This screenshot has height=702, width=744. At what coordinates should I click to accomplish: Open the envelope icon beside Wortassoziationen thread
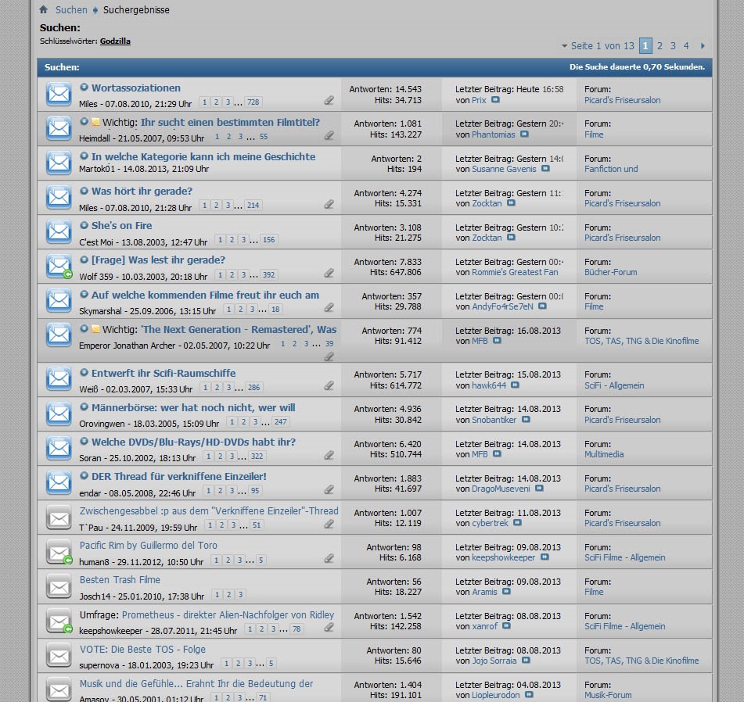tap(59, 95)
